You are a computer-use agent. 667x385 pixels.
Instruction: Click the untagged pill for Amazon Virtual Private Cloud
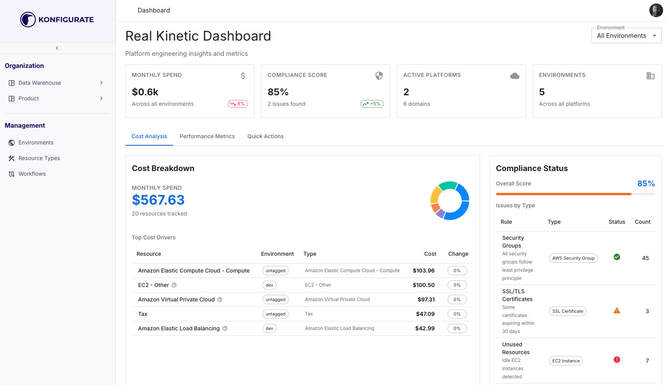tap(275, 299)
